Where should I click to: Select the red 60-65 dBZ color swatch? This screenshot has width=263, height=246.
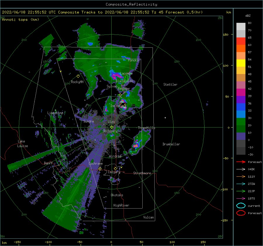(x=241, y=41)
